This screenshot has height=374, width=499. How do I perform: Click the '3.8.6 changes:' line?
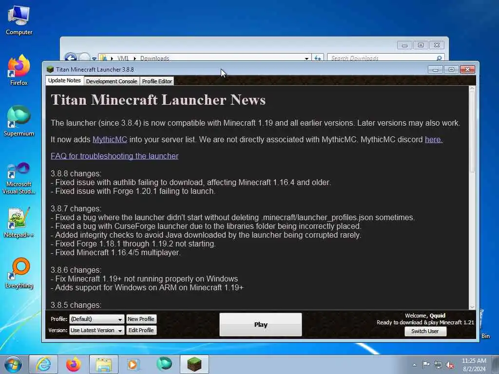(76, 270)
